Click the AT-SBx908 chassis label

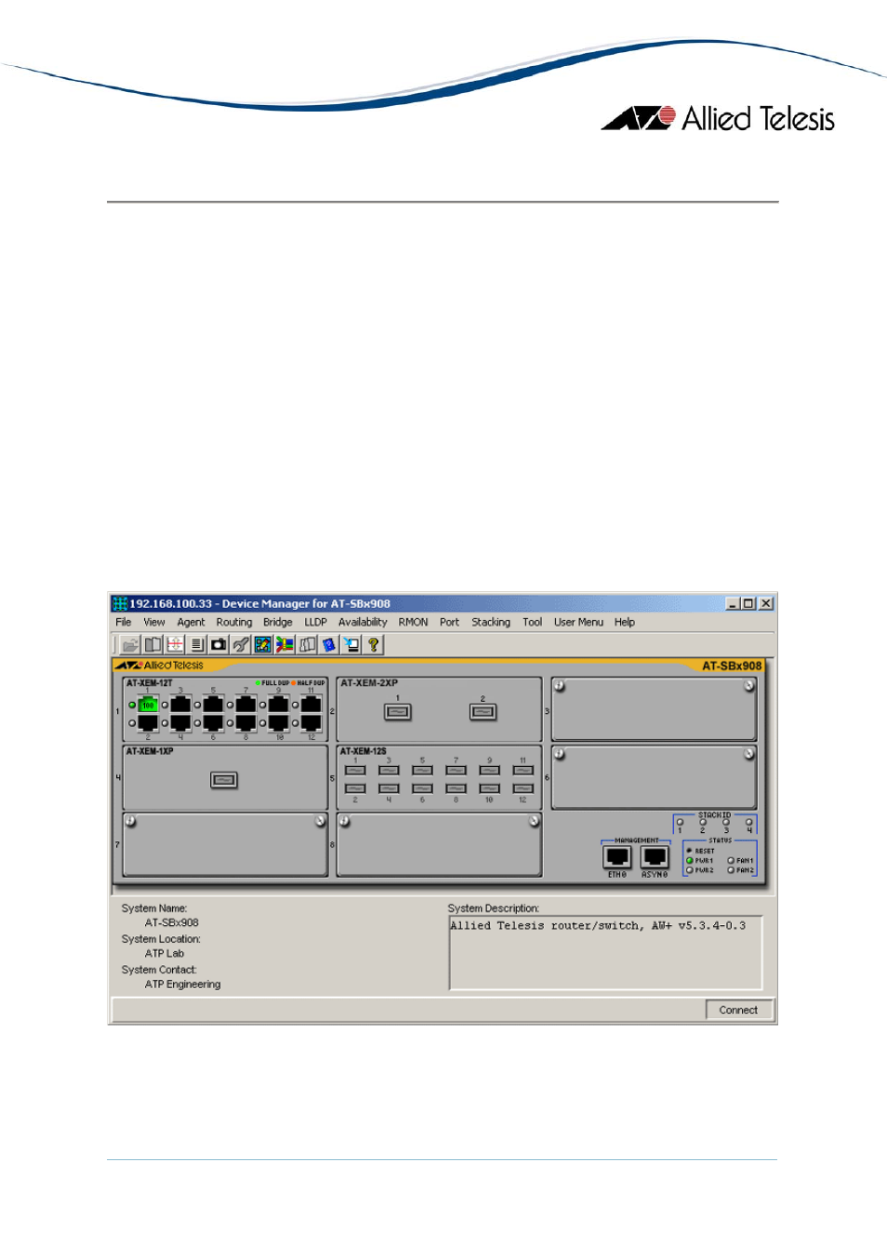tap(732, 666)
